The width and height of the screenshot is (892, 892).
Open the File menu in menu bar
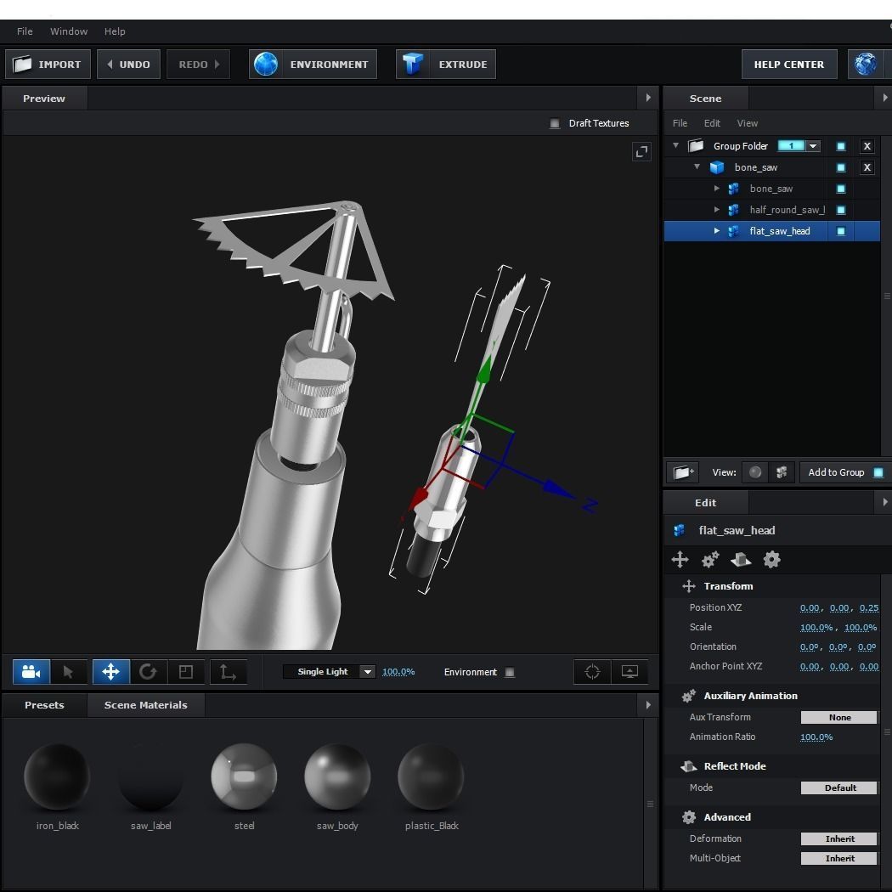tap(25, 31)
